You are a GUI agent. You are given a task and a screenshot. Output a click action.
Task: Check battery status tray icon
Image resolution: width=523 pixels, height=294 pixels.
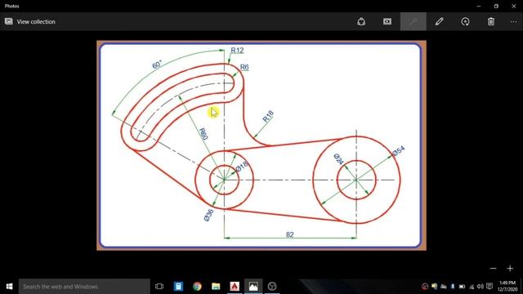[x=462, y=287]
